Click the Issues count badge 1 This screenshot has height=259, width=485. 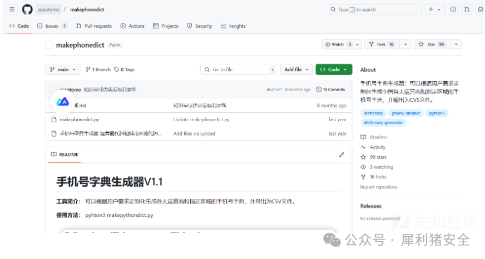coord(65,26)
